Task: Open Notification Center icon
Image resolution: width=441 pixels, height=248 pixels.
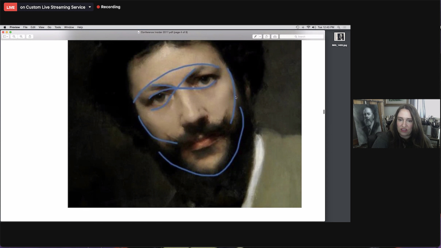Action: [x=344, y=27]
